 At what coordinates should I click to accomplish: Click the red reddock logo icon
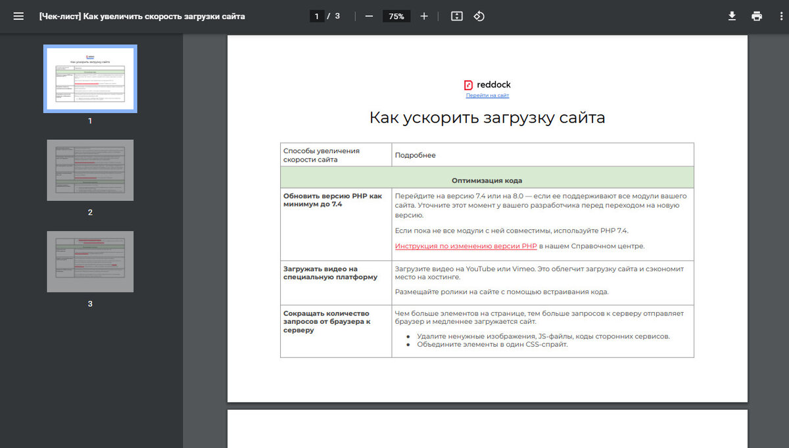click(x=468, y=85)
